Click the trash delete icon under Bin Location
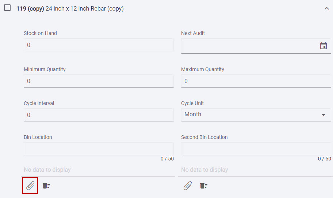The width and height of the screenshot is (333, 198). (46, 186)
